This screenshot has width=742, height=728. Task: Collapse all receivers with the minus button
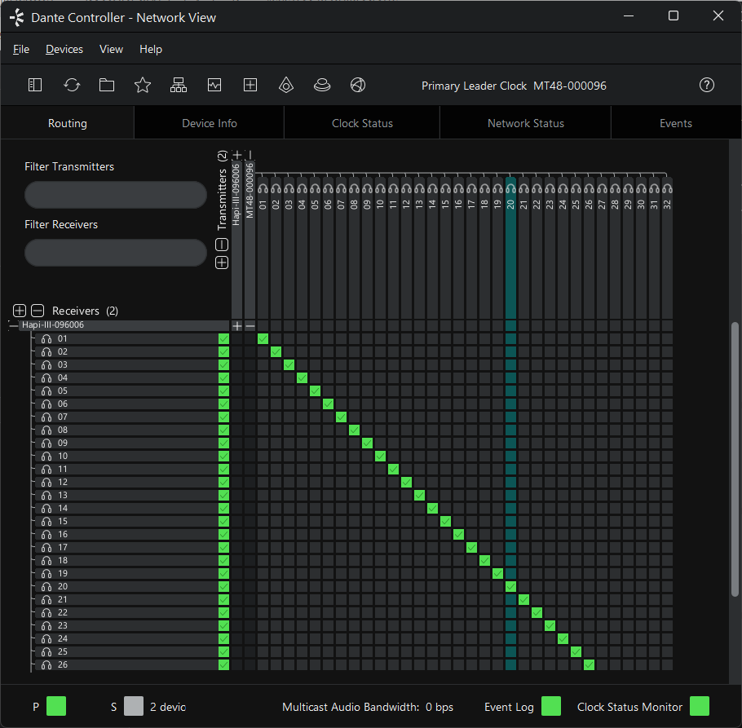(x=38, y=311)
